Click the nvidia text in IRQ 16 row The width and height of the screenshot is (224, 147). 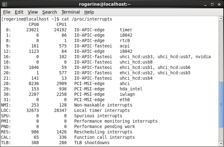tap(203, 57)
